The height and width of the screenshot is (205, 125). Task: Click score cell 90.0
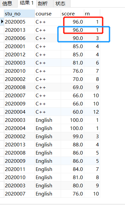click(x=72, y=38)
